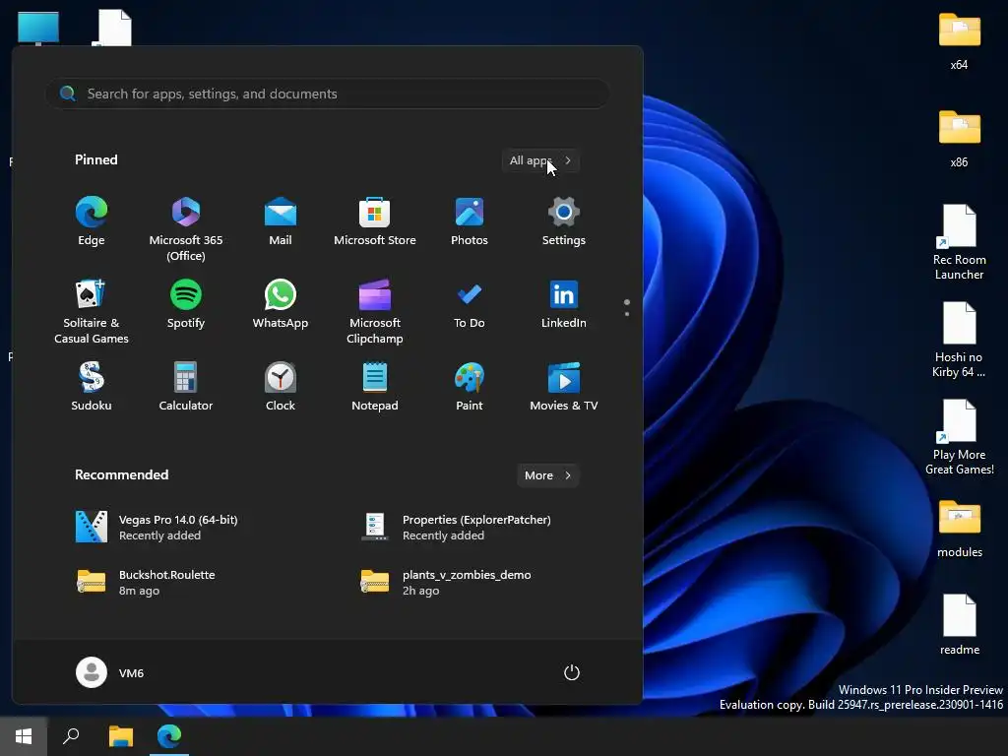Select the x64 desktop folder

[959, 41]
